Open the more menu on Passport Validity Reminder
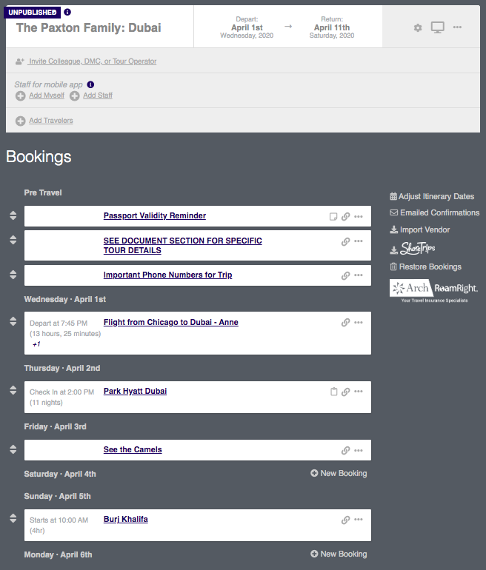The width and height of the screenshot is (486, 570). click(359, 216)
